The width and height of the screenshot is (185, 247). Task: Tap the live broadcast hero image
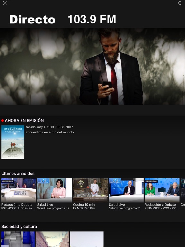[x=92, y=67]
